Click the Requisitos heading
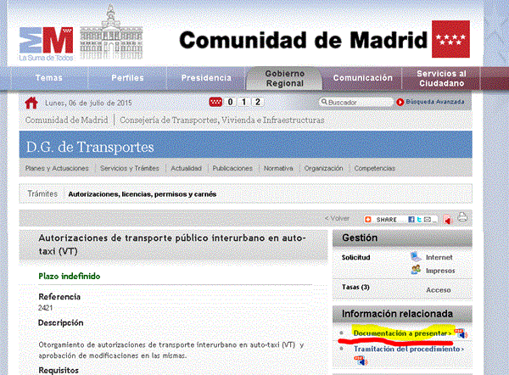 (x=59, y=370)
